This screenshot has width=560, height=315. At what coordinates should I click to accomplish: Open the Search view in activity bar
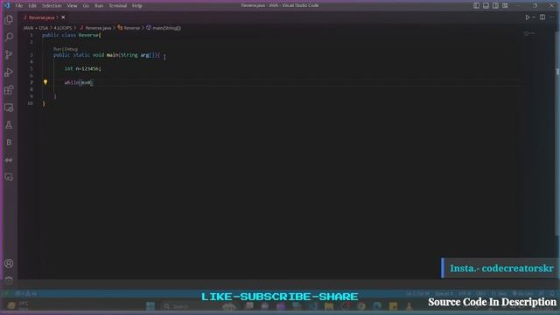(9, 37)
